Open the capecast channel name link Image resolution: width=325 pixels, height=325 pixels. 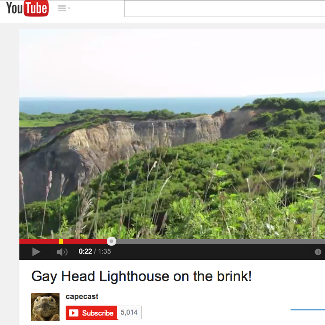[82, 297]
